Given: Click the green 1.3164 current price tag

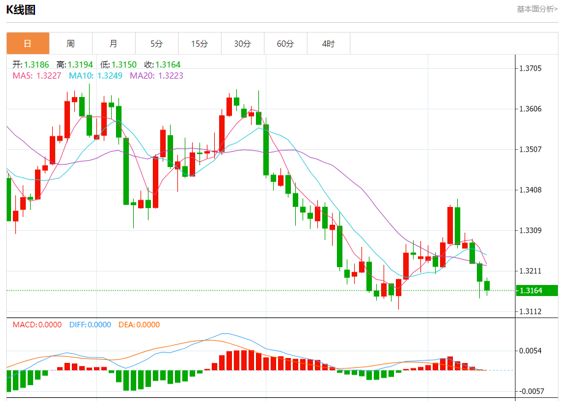Looking at the screenshot, I should (x=536, y=290).
